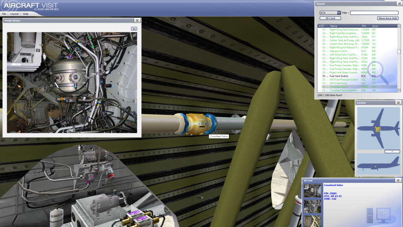
Task: Click the search list scroll-down arrow
Action: [399, 91]
